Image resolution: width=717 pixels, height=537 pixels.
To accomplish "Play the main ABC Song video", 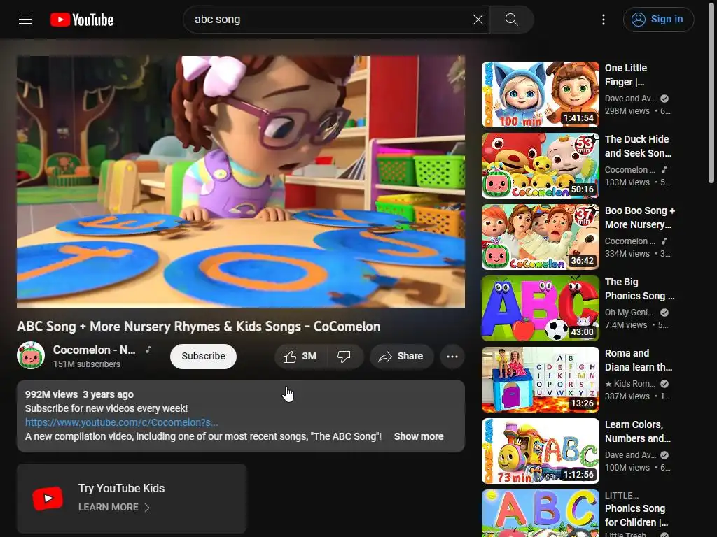I will pos(241,181).
